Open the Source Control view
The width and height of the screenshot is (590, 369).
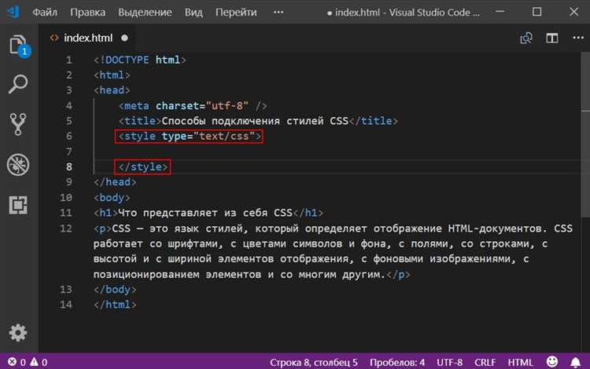pos(18,124)
